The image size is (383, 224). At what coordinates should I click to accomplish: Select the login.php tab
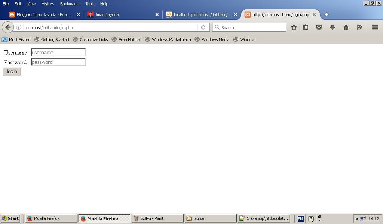tap(281, 15)
